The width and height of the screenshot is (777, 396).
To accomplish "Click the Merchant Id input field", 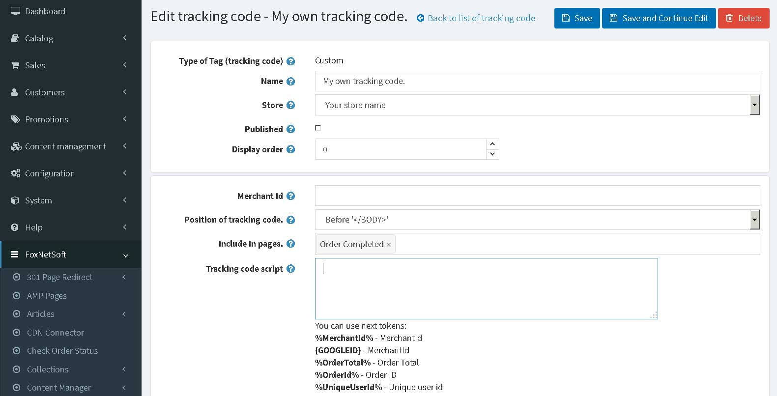I will point(537,196).
